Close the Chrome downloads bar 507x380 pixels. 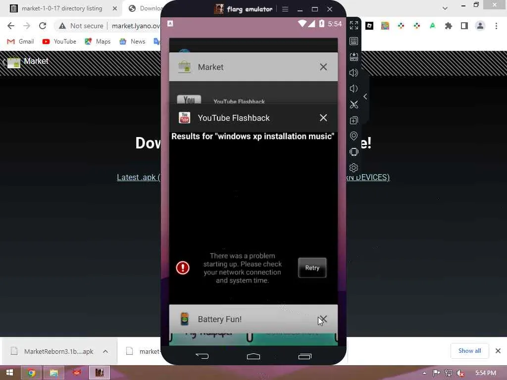tap(498, 351)
